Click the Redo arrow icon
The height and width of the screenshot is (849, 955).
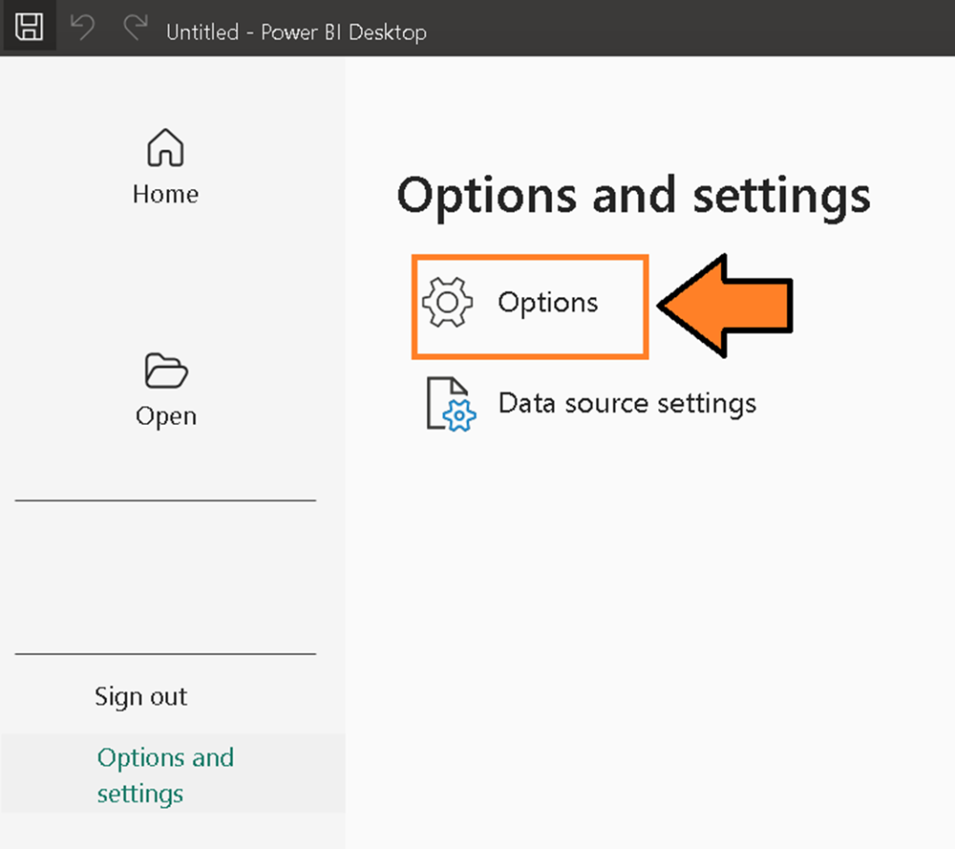136,28
